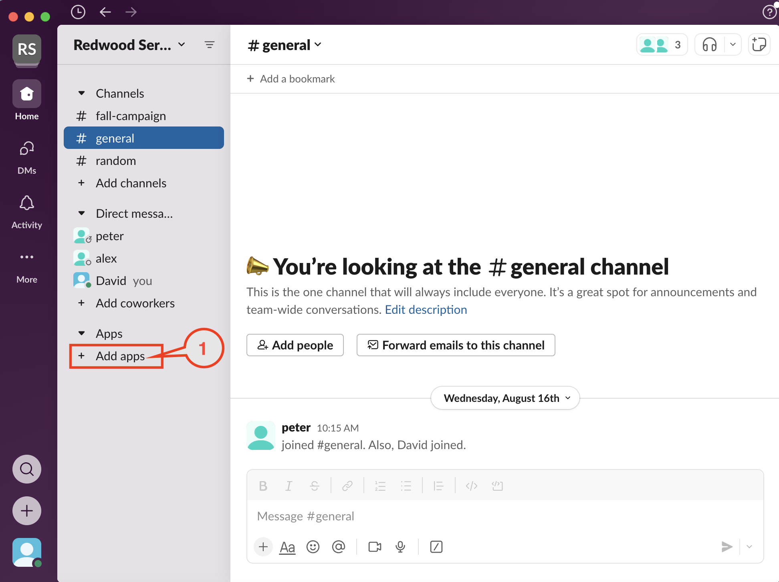
Task: Toggle italic formatting
Action: coord(289,486)
